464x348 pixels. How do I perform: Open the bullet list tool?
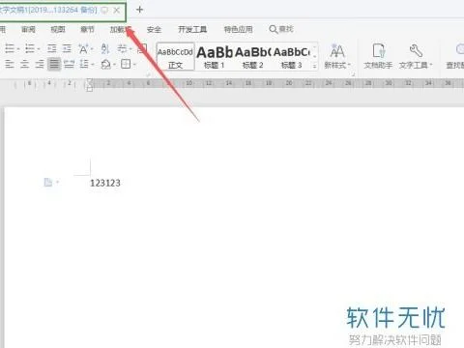10,49
